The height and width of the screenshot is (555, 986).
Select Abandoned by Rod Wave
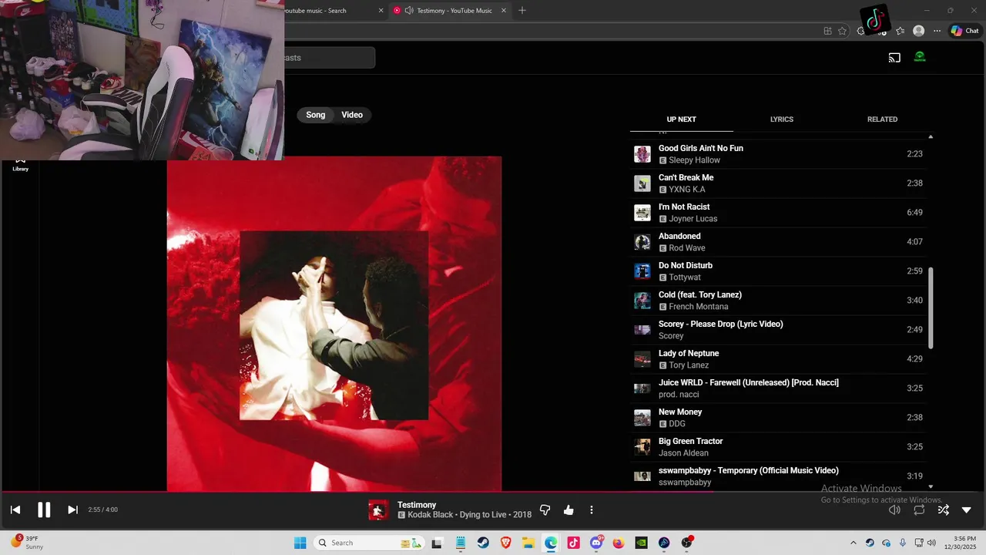(778, 242)
